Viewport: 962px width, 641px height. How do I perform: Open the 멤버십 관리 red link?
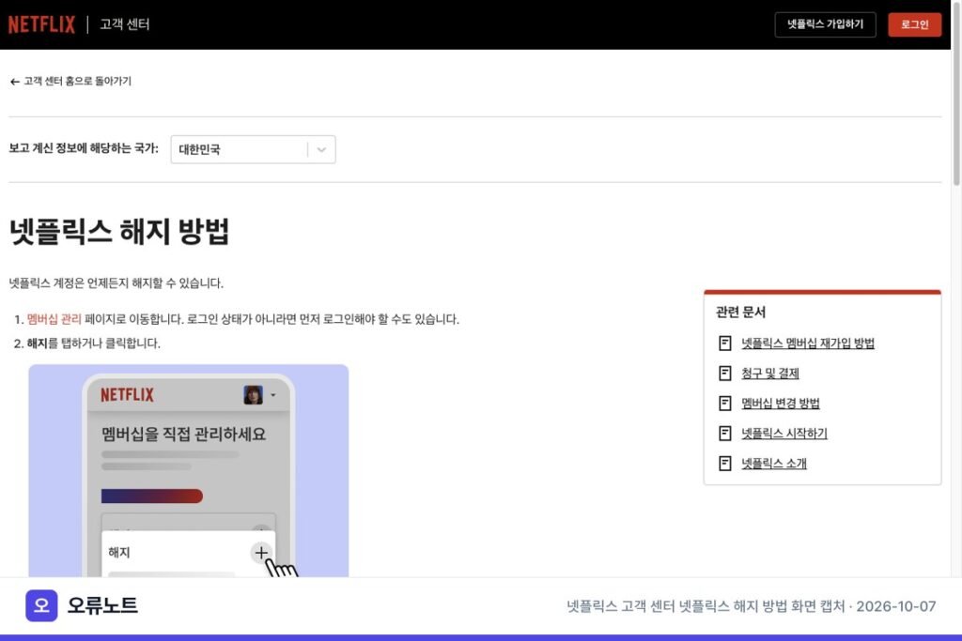coord(54,319)
